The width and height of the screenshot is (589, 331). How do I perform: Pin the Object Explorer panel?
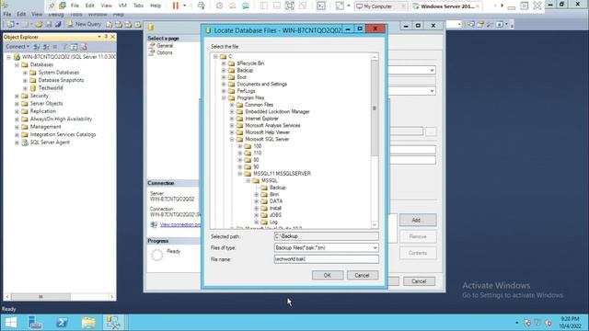(x=106, y=37)
